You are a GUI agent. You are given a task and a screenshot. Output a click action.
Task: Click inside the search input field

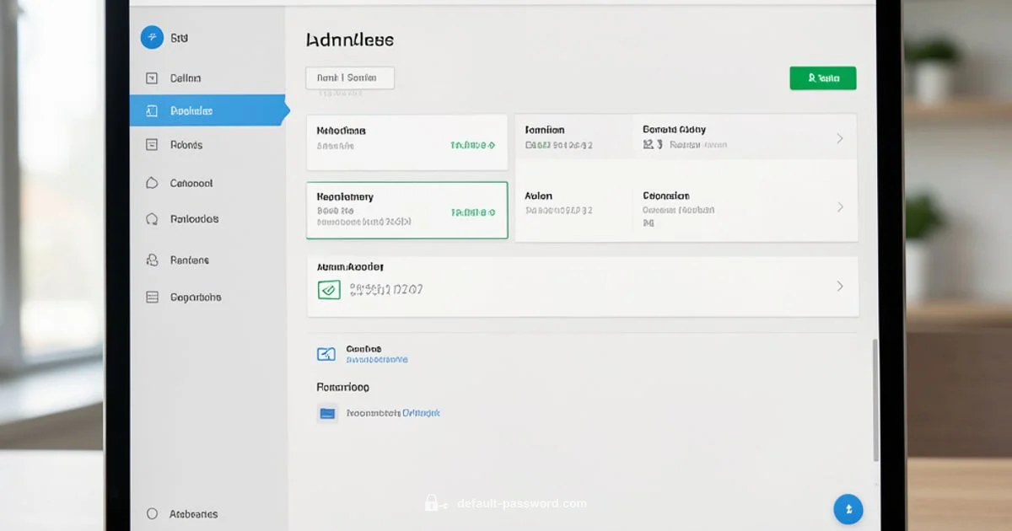coord(349,77)
